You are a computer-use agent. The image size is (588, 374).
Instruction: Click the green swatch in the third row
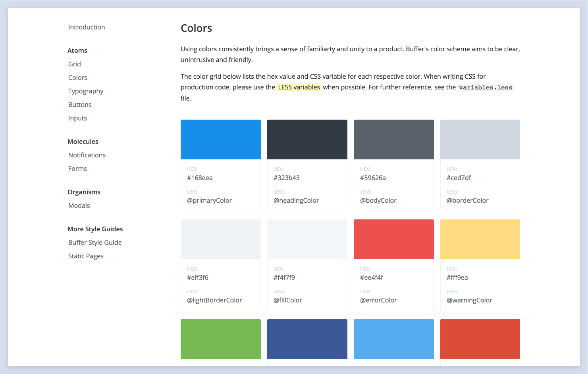click(x=221, y=339)
